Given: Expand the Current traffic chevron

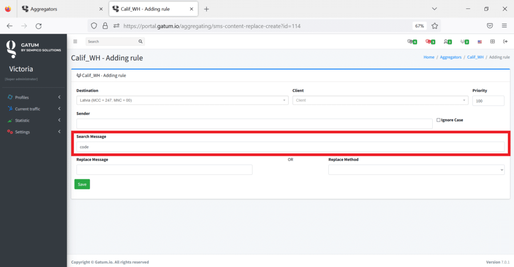Looking at the screenshot, I should [59, 109].
